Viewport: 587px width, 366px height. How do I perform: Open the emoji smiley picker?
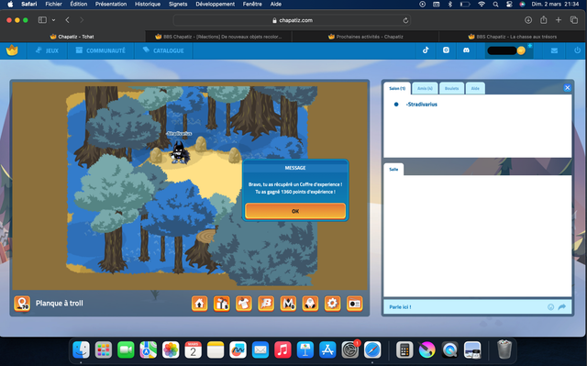[x=550, y=307]
